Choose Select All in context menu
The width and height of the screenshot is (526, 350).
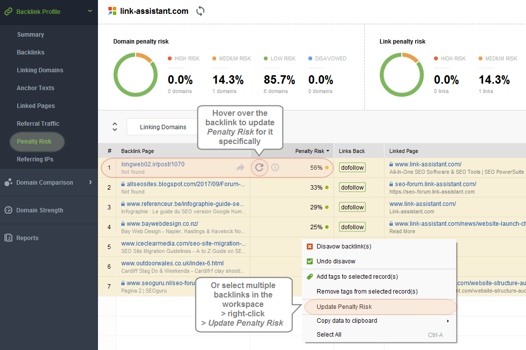click(x=379, y=335)
